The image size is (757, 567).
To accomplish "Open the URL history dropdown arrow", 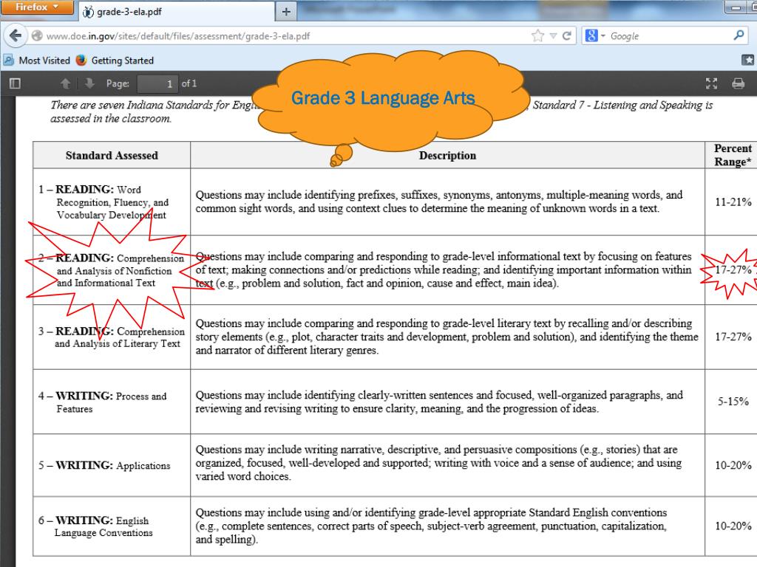I will (x=553, y=35).
